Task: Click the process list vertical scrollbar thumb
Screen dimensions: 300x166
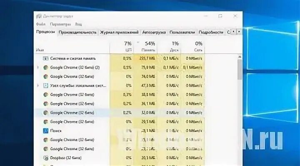Action: point(240,69)
